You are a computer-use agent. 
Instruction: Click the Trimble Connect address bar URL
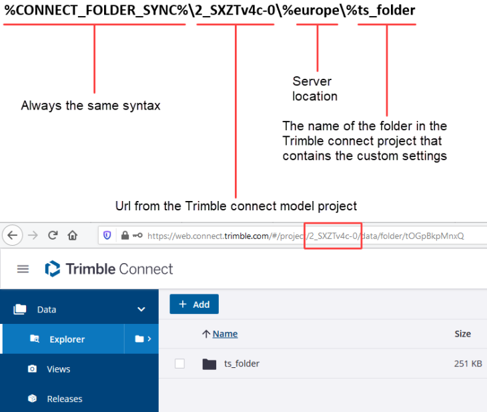[306, 236]
